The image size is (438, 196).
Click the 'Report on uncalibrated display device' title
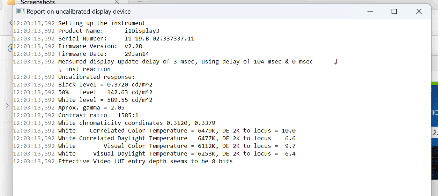coord(79,12)
